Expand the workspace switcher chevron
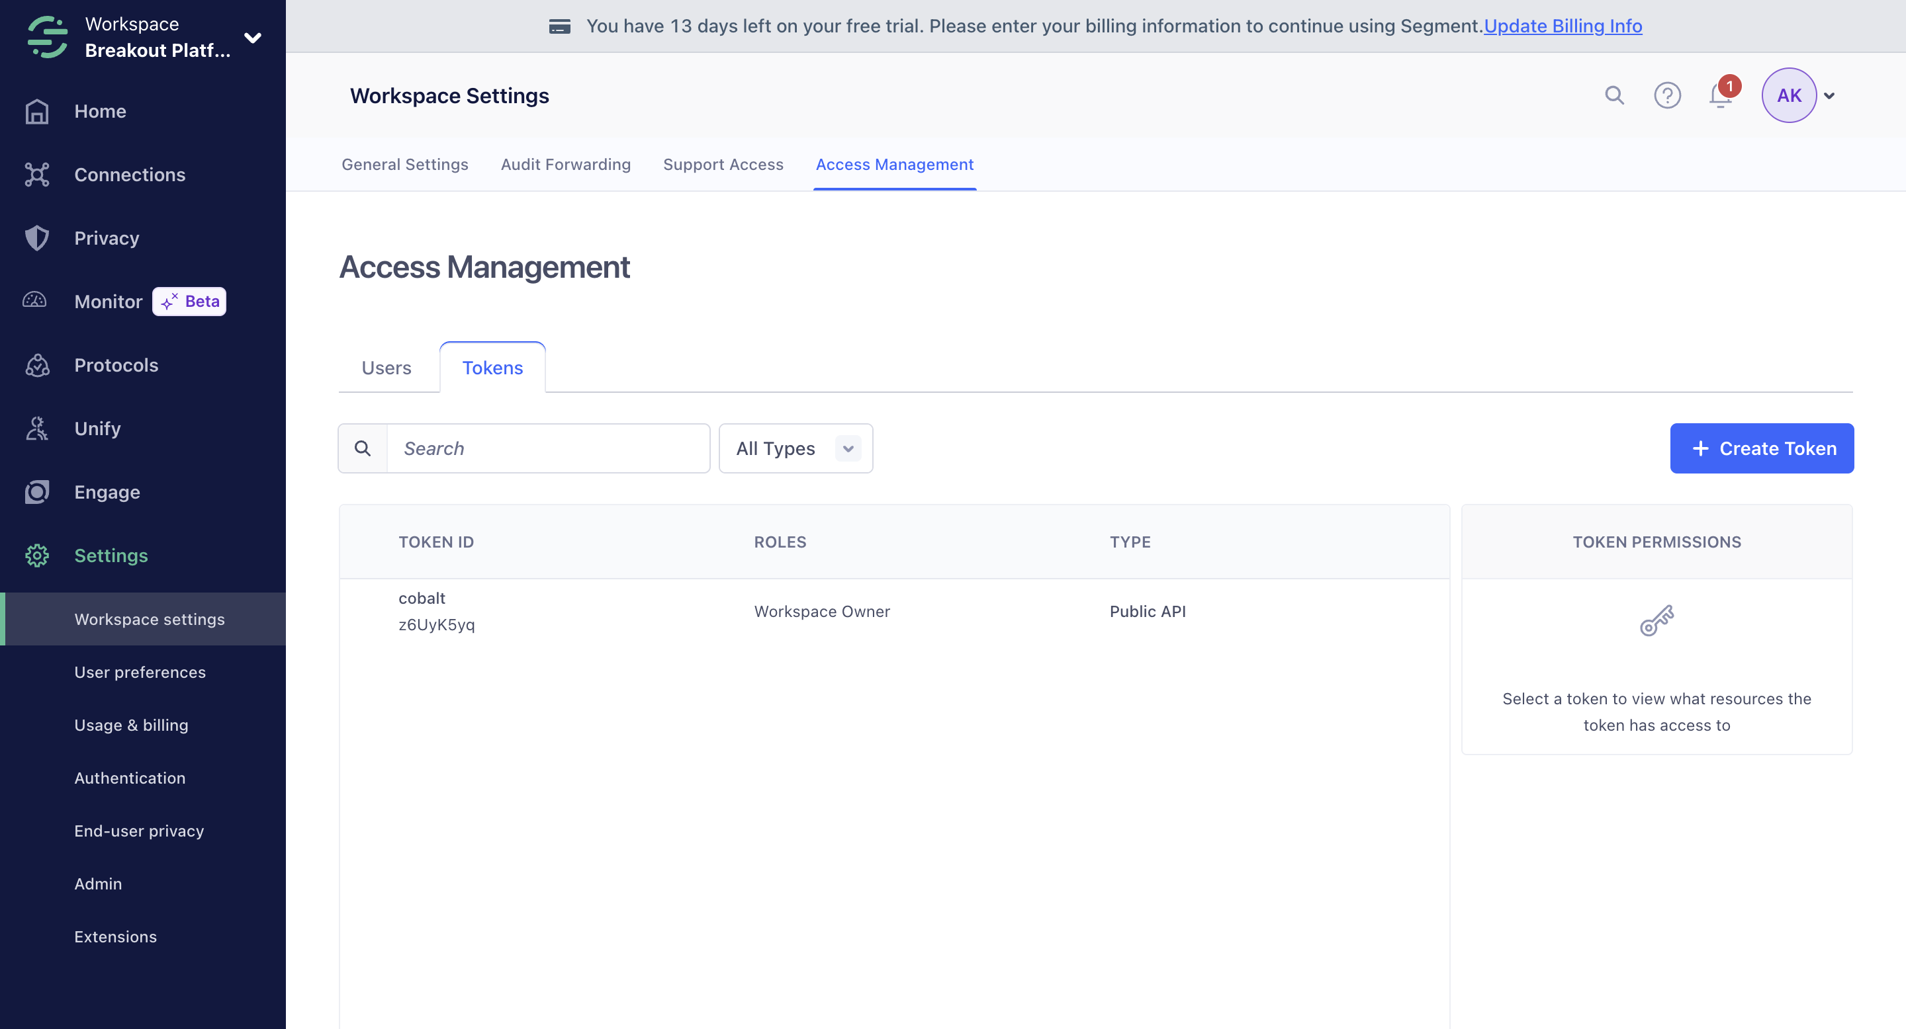The image size is (1906, 1029). 252,37
